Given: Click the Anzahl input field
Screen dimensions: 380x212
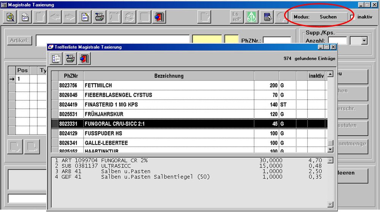Looking at the screenshot, I should [x=337, y=41].
